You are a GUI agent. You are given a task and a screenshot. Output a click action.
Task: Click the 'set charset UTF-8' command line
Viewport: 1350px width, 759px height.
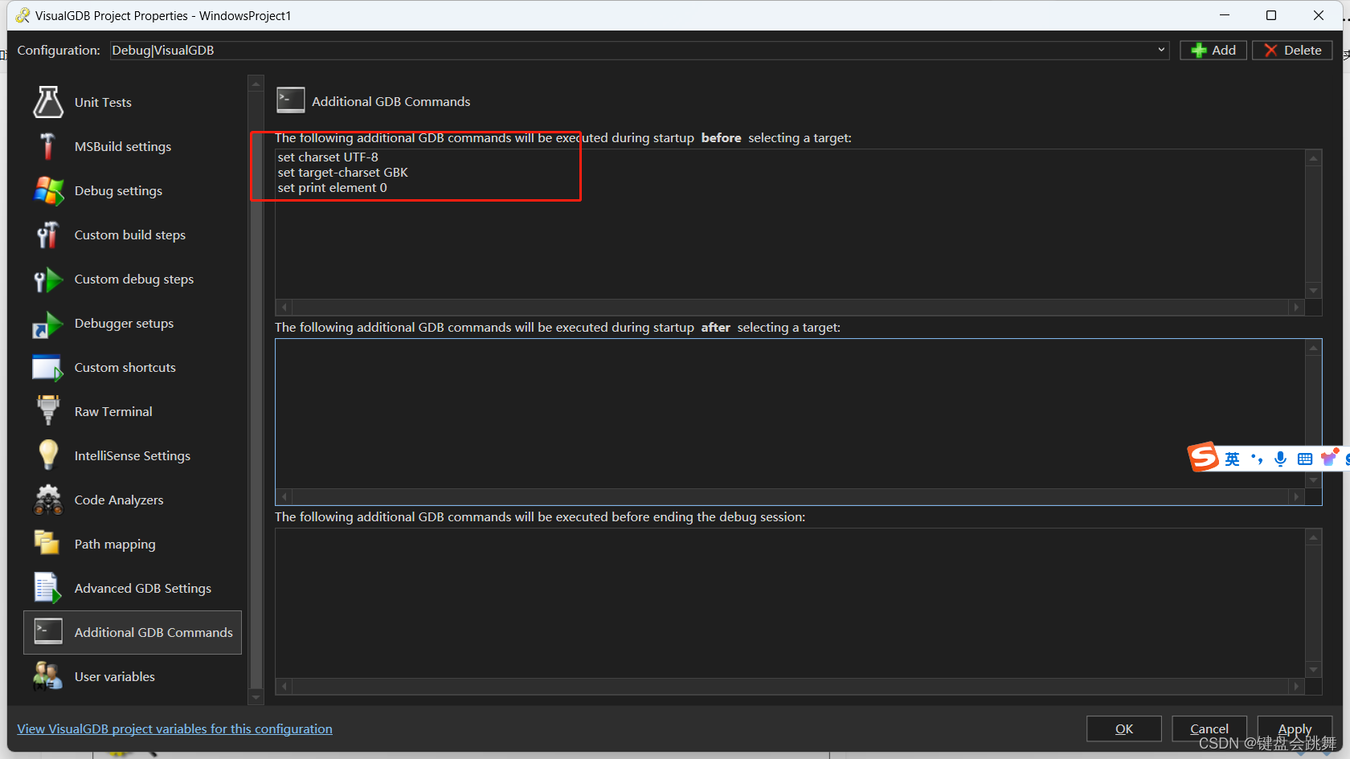(328, 157)
